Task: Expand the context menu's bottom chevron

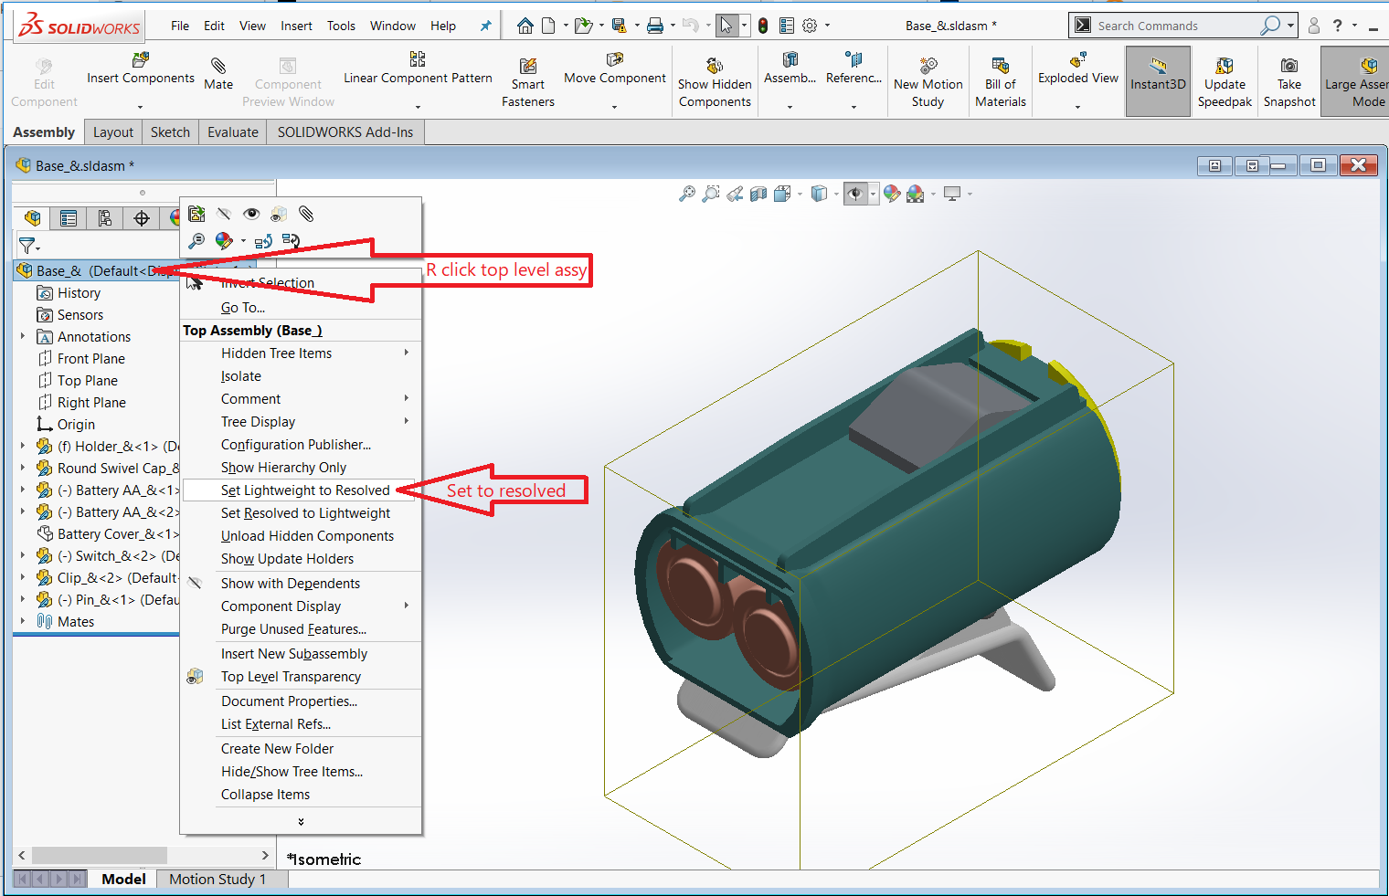Action: pos(301,822)
